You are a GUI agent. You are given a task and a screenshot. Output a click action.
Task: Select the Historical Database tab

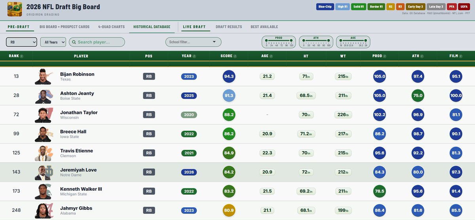[x=152, y=27]
